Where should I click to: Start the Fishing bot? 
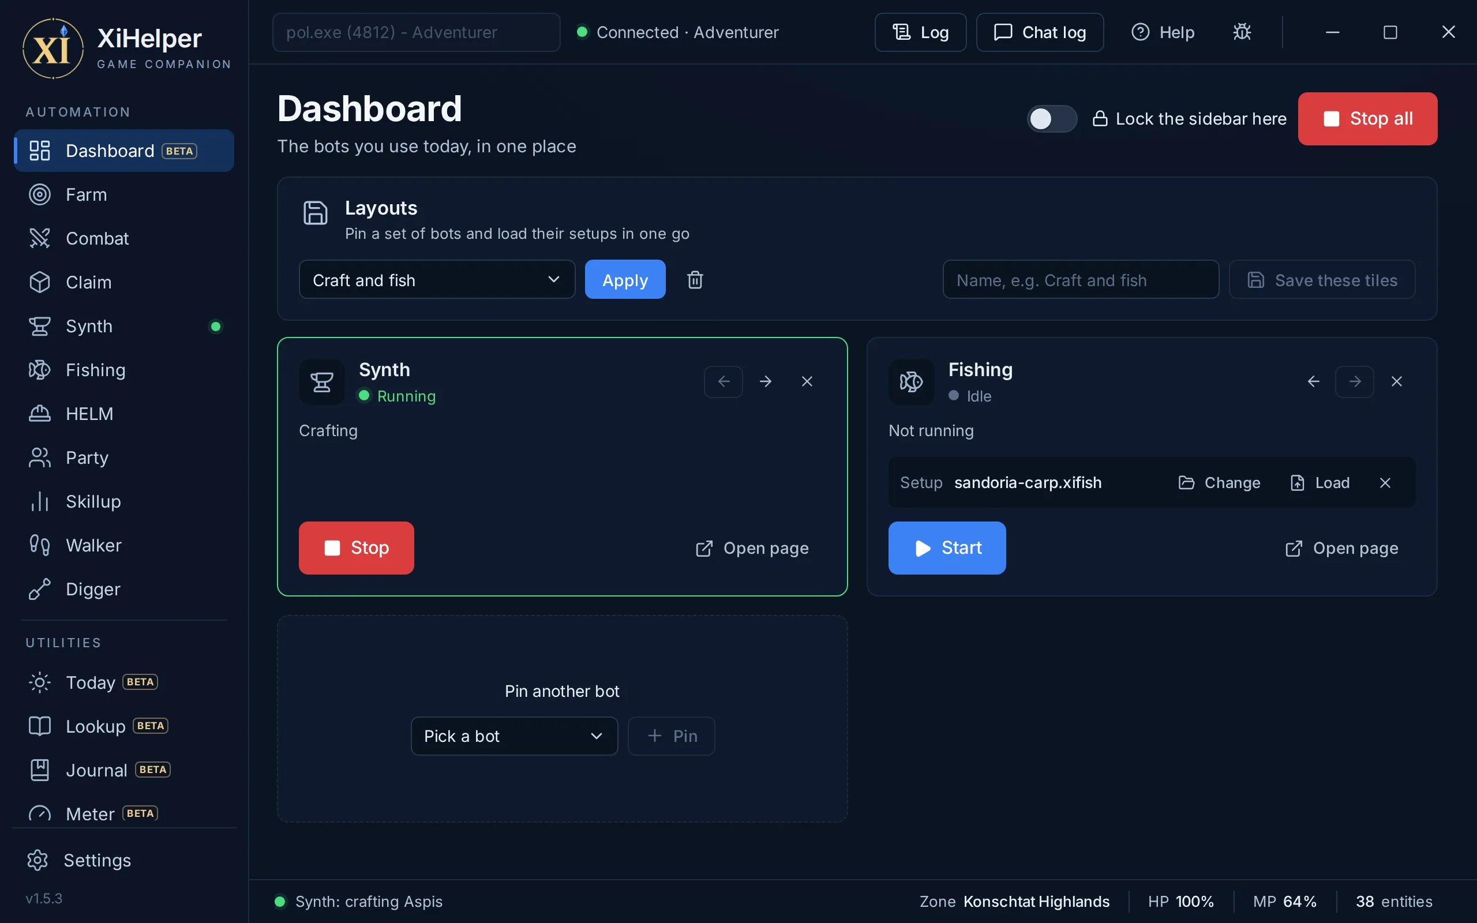[947, 548]
